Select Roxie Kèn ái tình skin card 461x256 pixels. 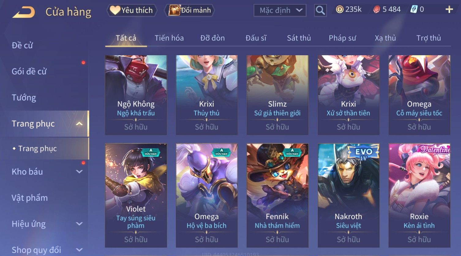tap(419, 195)
